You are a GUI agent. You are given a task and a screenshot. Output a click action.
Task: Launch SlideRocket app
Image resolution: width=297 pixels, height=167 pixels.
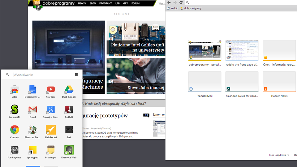tap(51, 130)
